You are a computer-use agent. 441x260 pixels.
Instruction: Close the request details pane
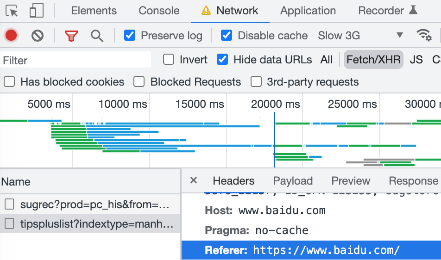[194, 181]
